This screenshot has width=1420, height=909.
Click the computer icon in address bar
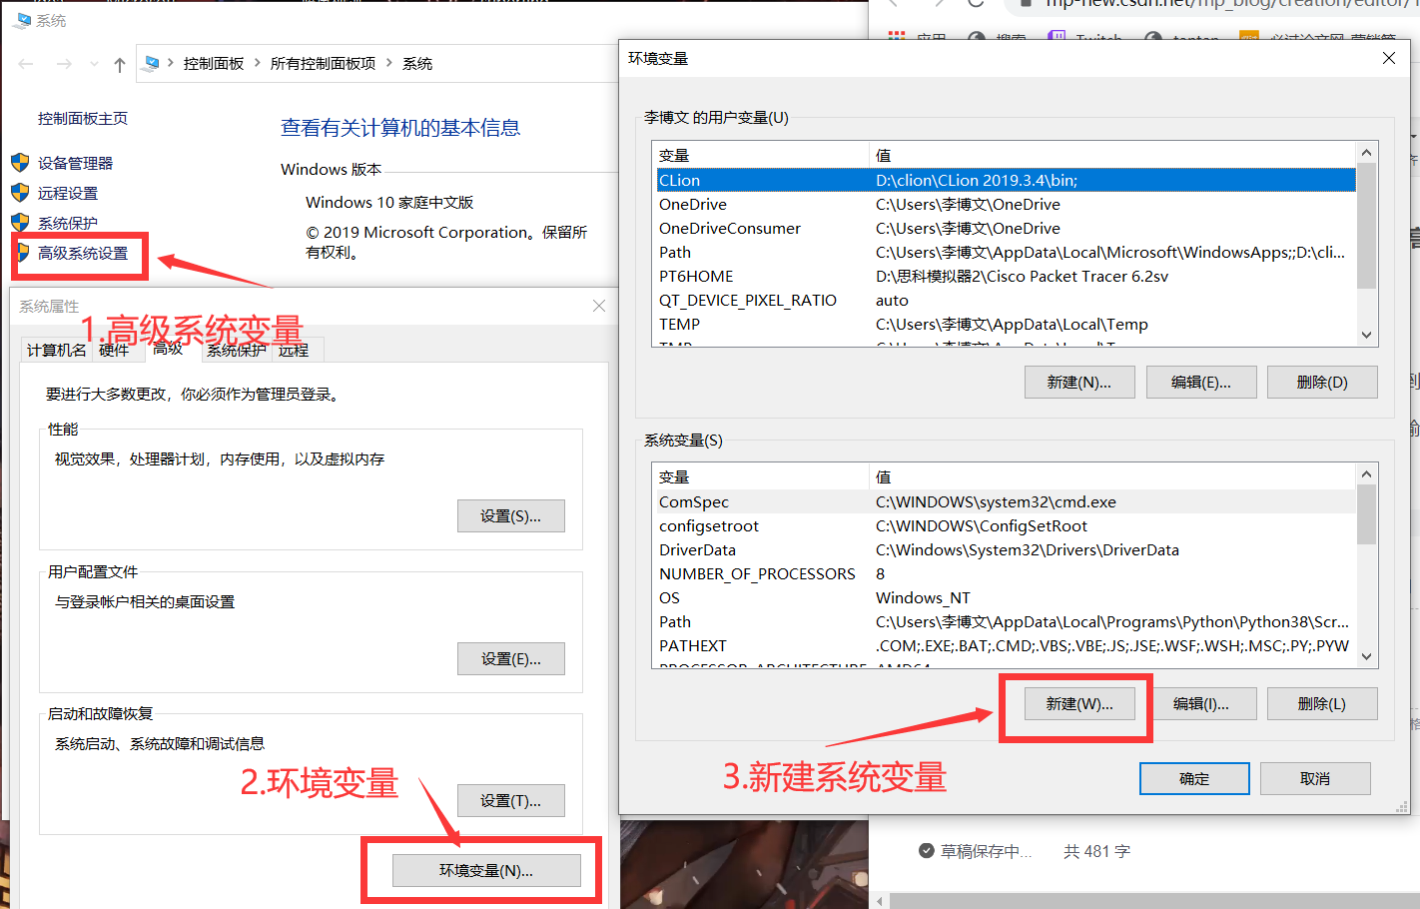(152, 63)
